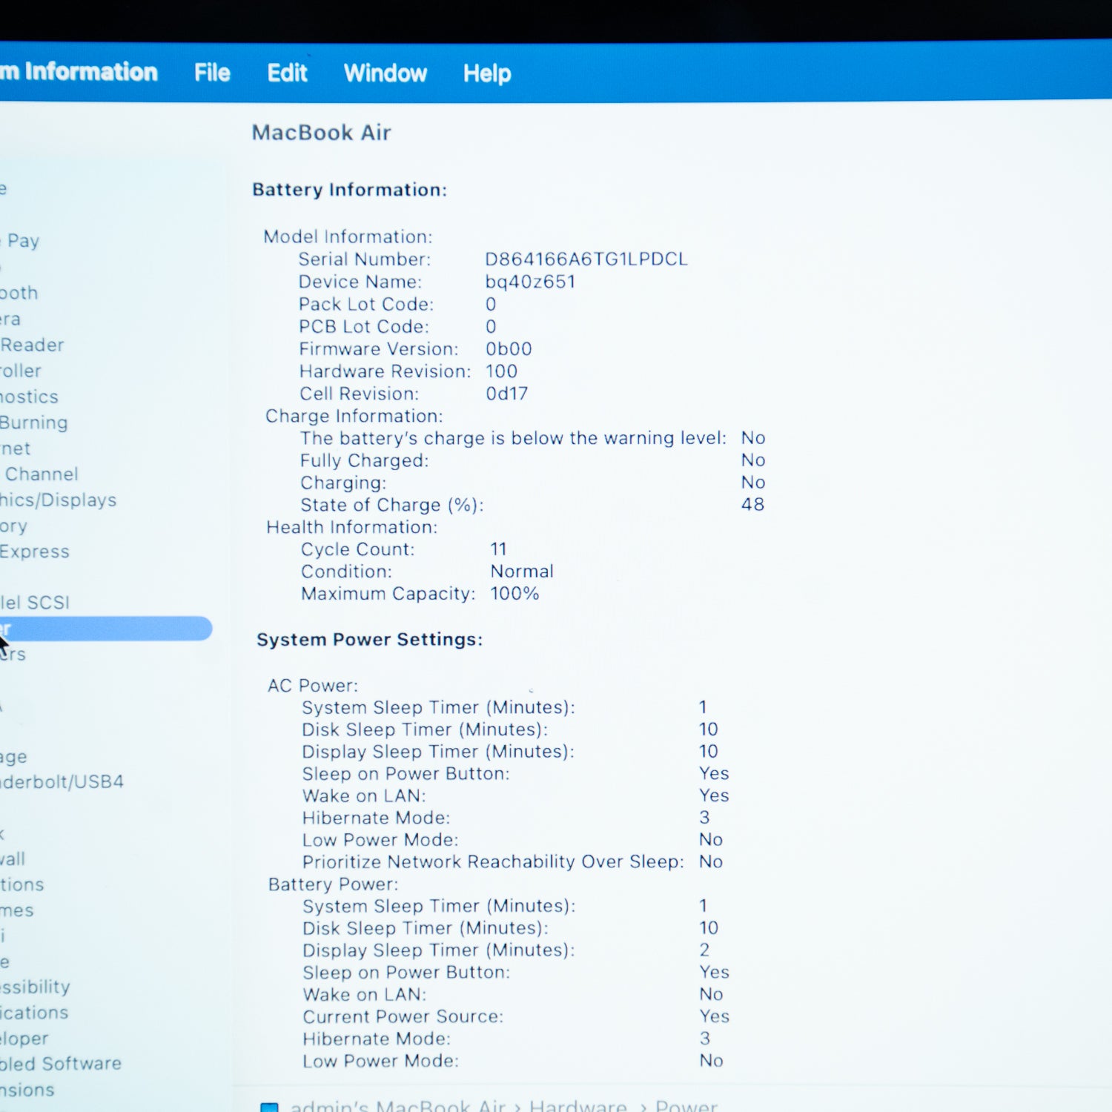Select Graphics/Displays in the sidebar
The width and height of the screenshot is (1112, 1112).
click(x=58, y=500)
